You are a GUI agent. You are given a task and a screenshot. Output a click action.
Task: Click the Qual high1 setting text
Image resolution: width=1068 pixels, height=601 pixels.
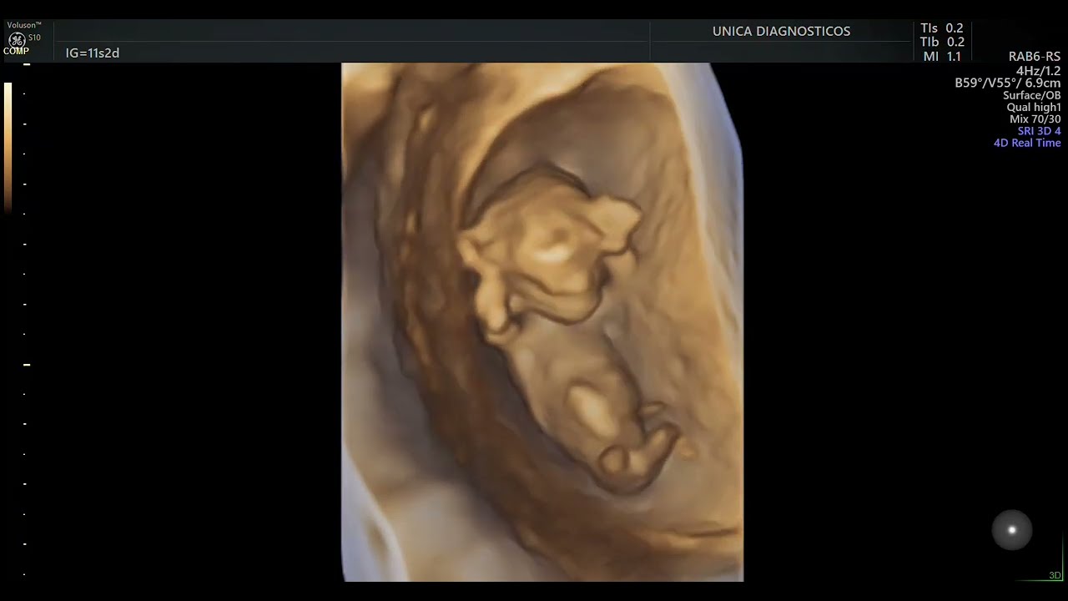1034,108
